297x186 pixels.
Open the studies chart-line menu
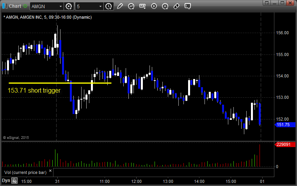[x=131, y=6]
